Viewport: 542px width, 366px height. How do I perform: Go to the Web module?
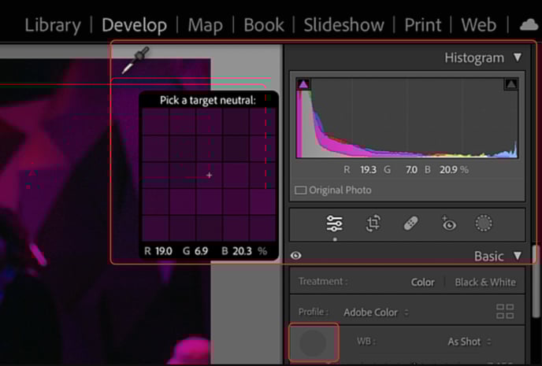click(479, 25)
